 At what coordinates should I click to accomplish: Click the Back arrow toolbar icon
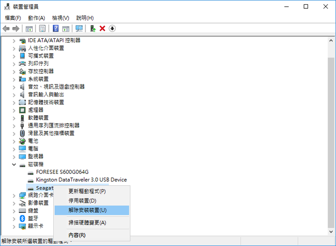pyautogui.click(x=6, y=28)
